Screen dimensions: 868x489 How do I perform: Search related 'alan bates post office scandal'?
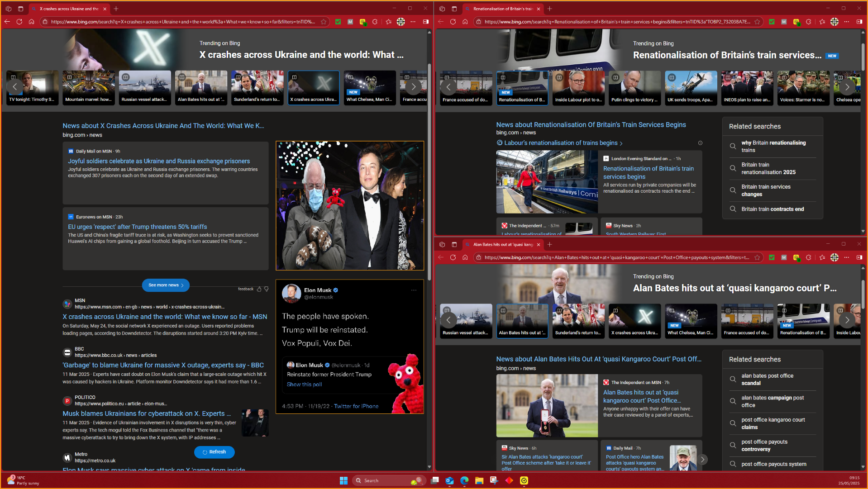tap(773, 380)
